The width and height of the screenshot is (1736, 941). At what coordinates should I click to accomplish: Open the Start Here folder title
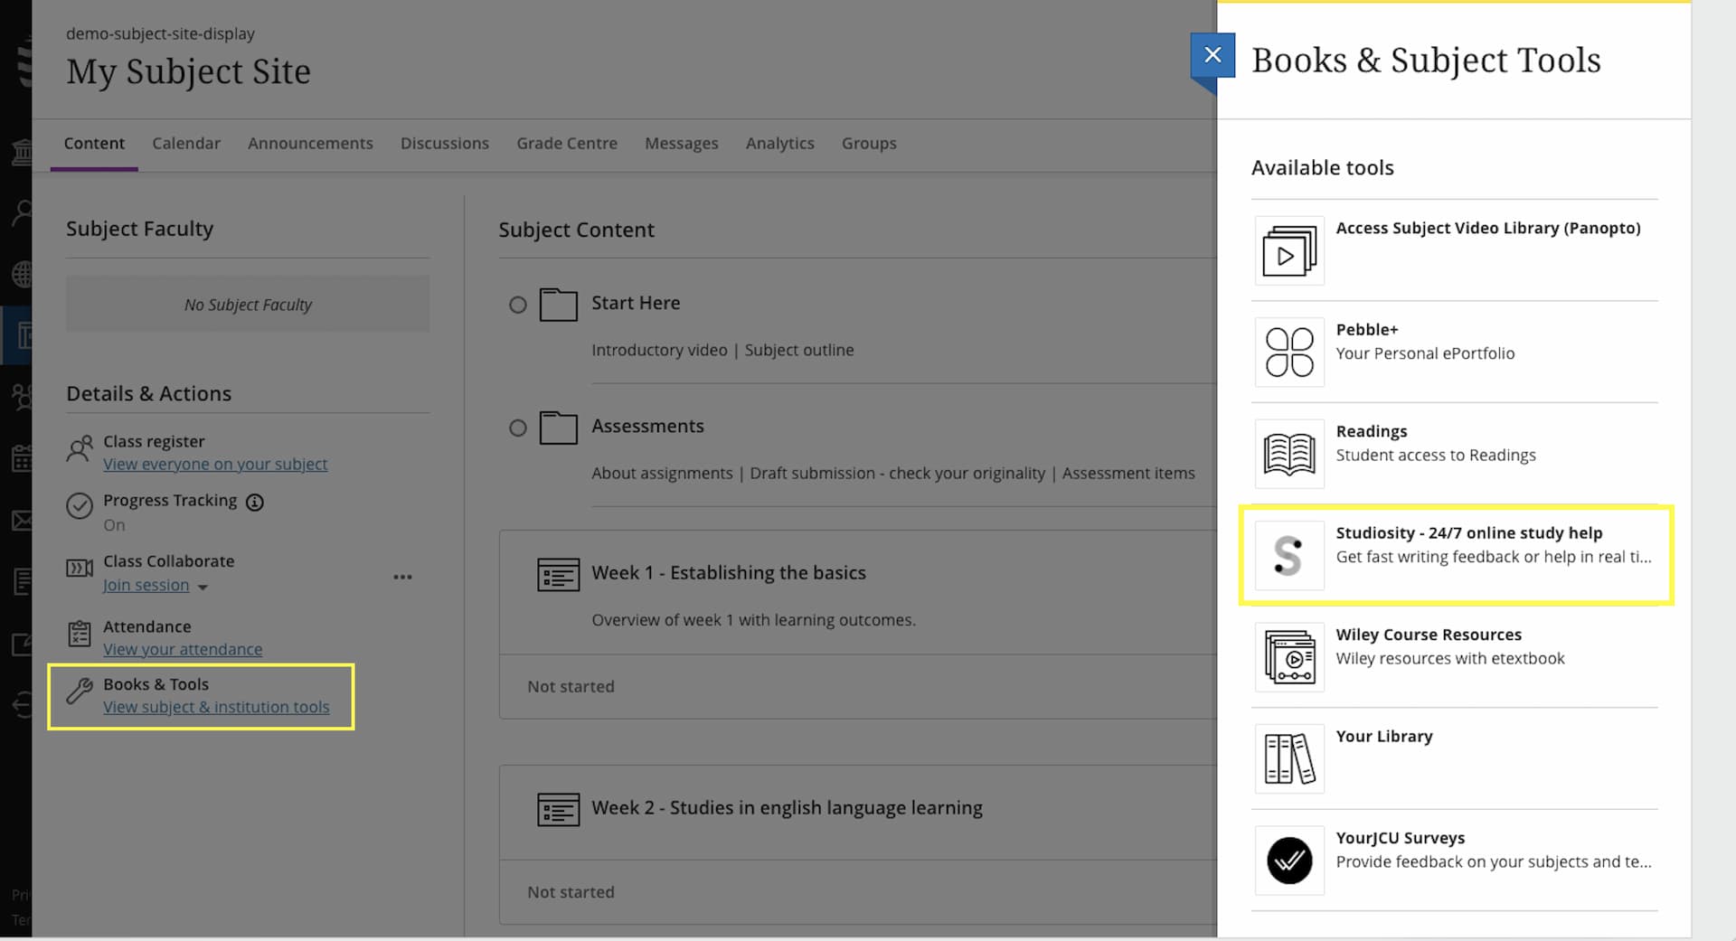pos(636,303)
